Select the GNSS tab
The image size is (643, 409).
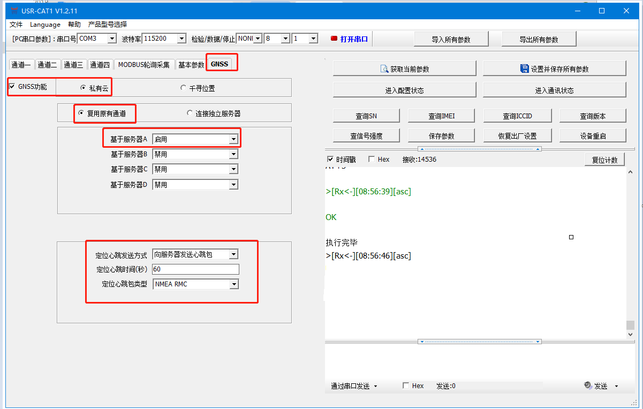click(x=220, y=64)
